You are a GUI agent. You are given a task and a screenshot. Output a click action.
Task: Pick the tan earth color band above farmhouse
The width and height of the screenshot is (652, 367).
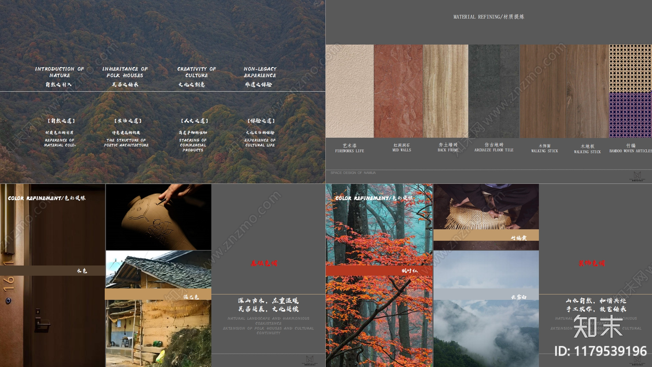[x=159, y=294]
